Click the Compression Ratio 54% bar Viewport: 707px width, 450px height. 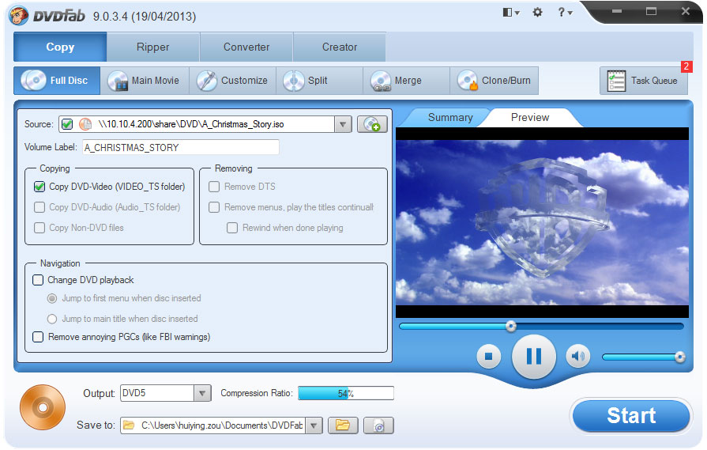pos(346,393)
